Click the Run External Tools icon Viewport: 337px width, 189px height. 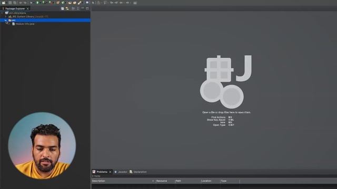coord(51,3)
